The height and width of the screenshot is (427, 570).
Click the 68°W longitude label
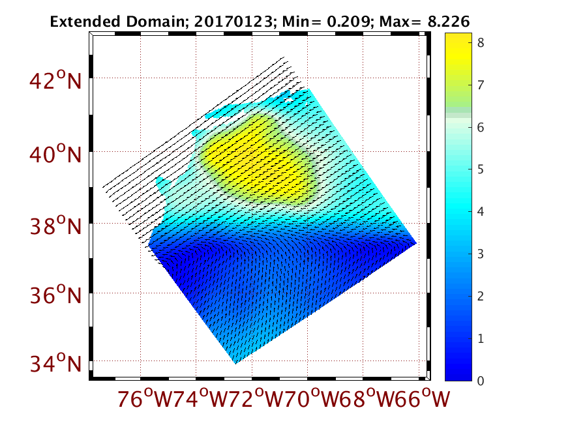[367, 399]
